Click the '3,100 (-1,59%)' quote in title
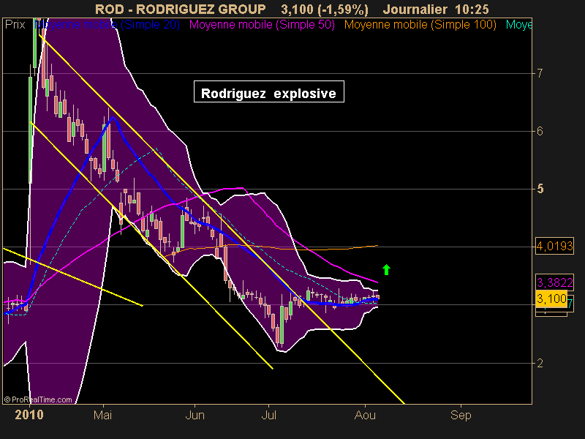Viewport: 585px width, 439px height. point(325,9)
